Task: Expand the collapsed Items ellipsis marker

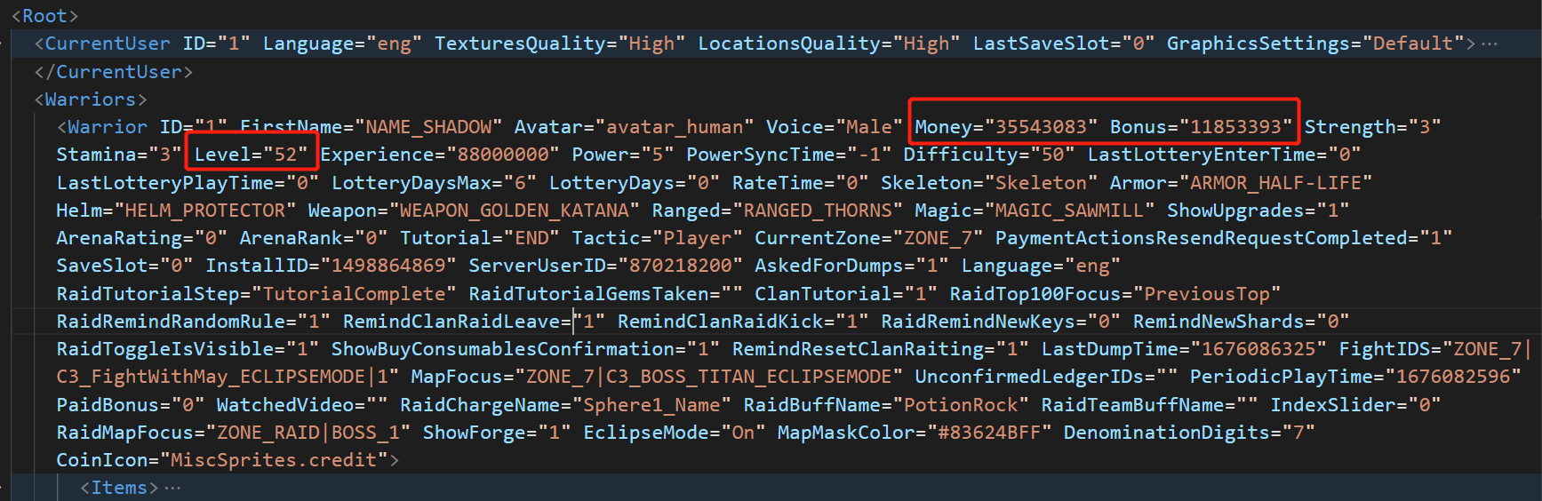Action: (172, 488)
